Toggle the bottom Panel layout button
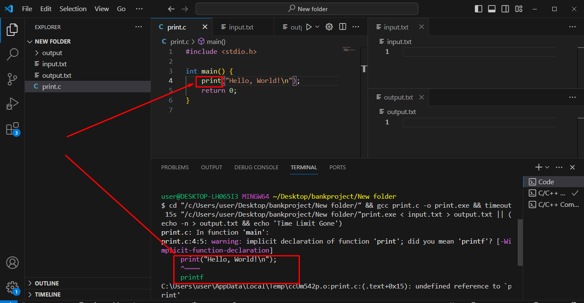Image resolution: width=584 pixels, height=303 pixels. point(492,9)
